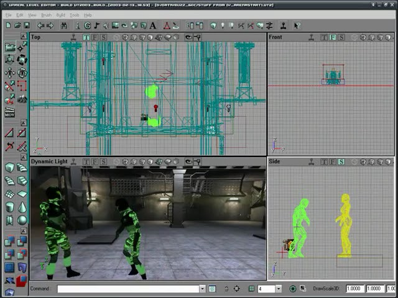Image resolution: width=398 pixels, height=298 pixels.
Task: Open the File menu
Action: pos(8,15)
